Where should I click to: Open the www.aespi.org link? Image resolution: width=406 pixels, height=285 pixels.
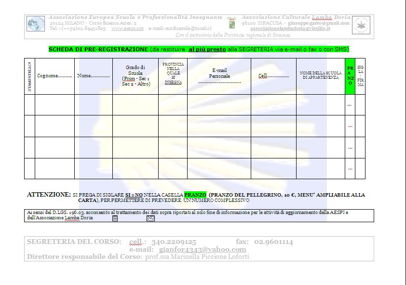[127, 28]
